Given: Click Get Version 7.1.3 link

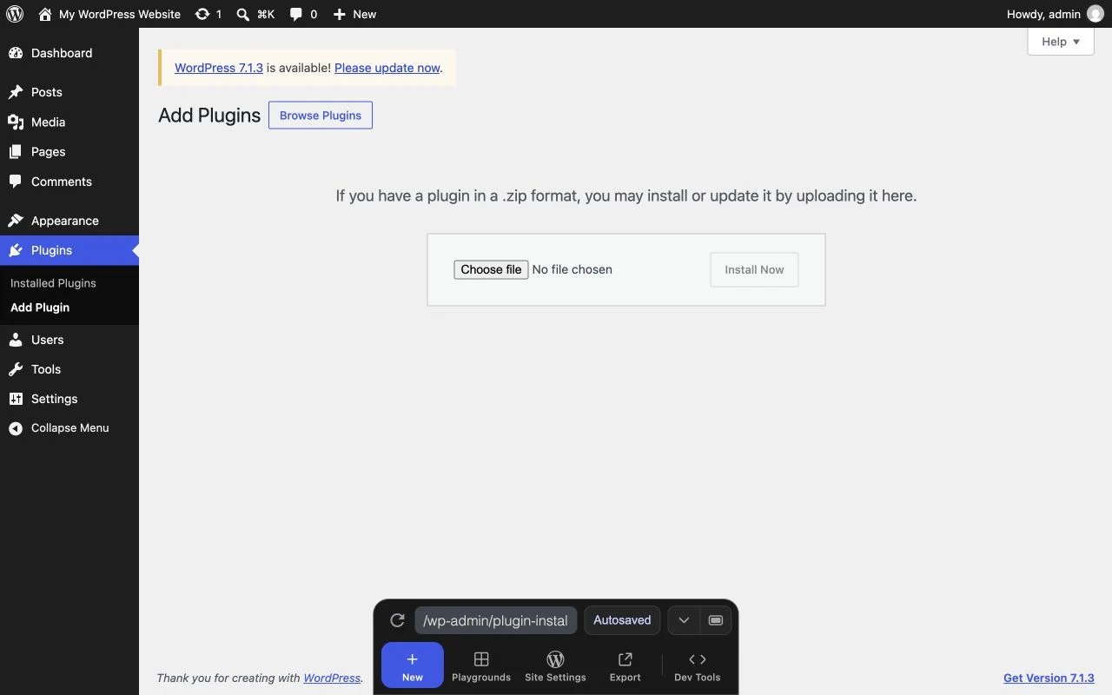Looking at the screenshot, I should click(1049, 678).
